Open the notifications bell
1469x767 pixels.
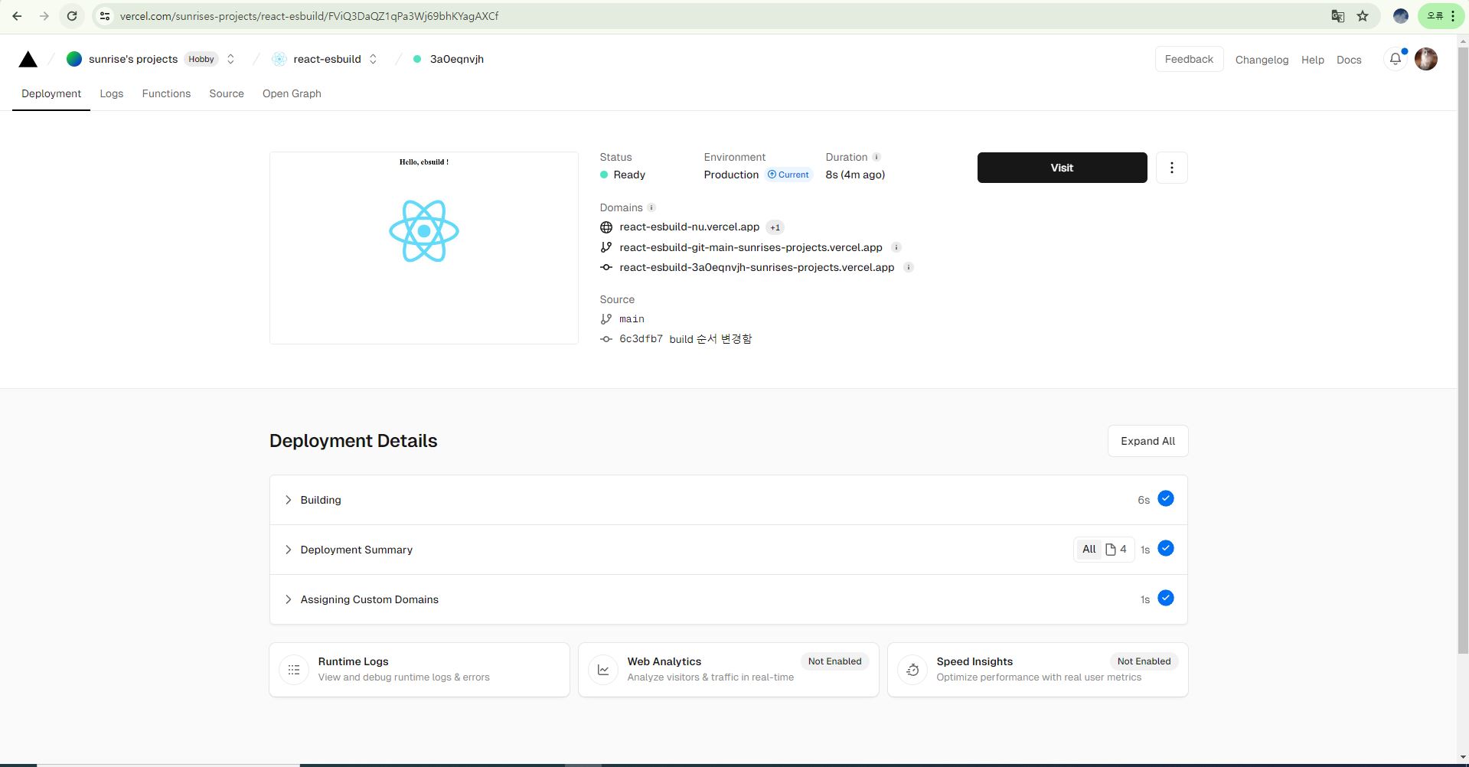click(1396, 59)
